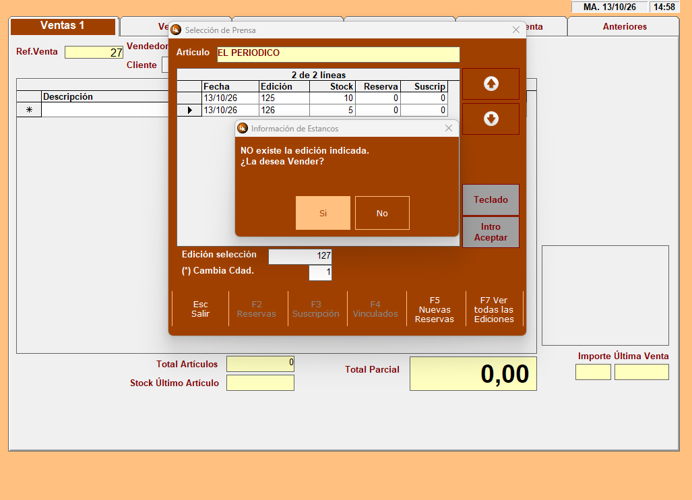This screenshot has height=500, width=692.
Task: Decline with the No button
Action: [x=382, y=213]
